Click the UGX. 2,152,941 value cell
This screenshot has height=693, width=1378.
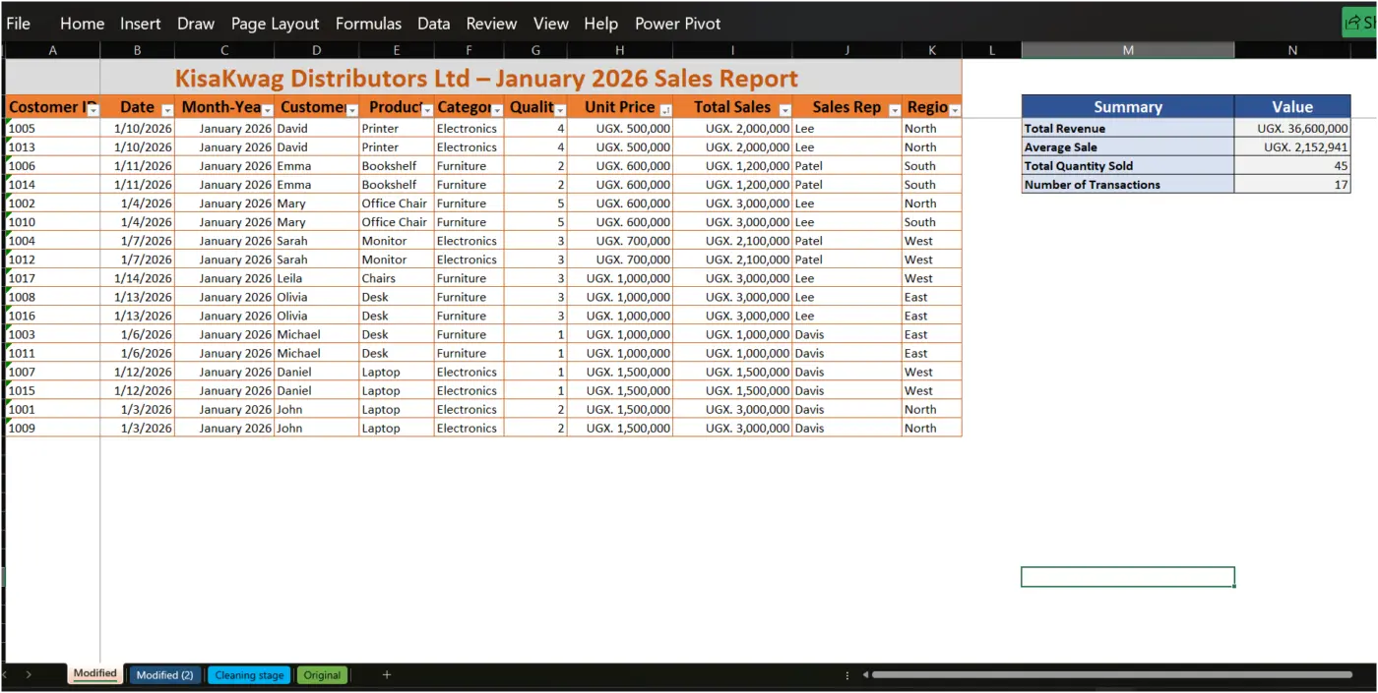[1292, 147]
